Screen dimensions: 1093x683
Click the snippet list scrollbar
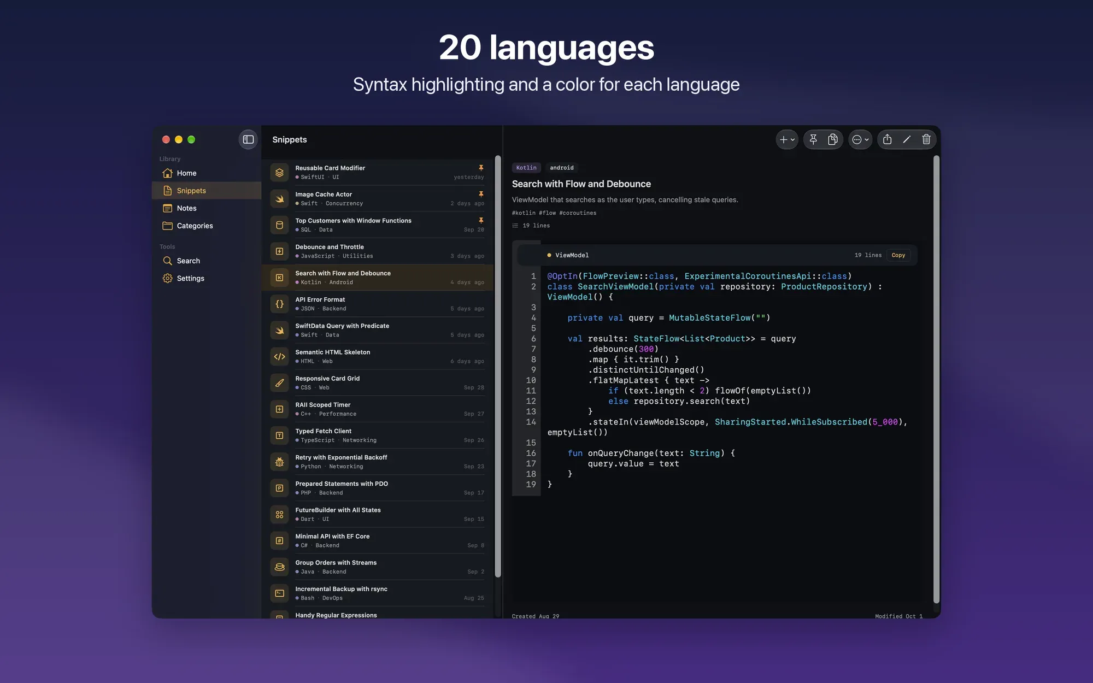[x=498, y=366]
